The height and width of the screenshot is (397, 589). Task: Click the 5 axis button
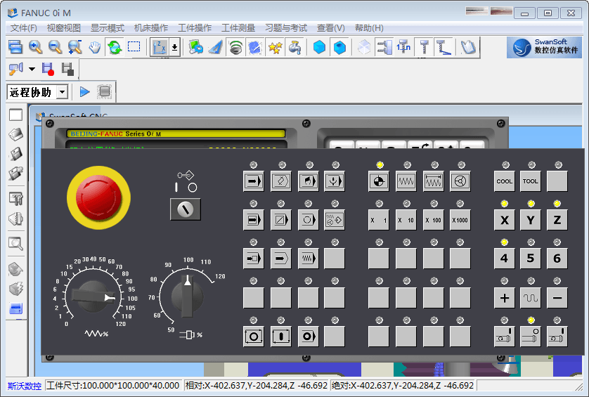pos(531,259)
